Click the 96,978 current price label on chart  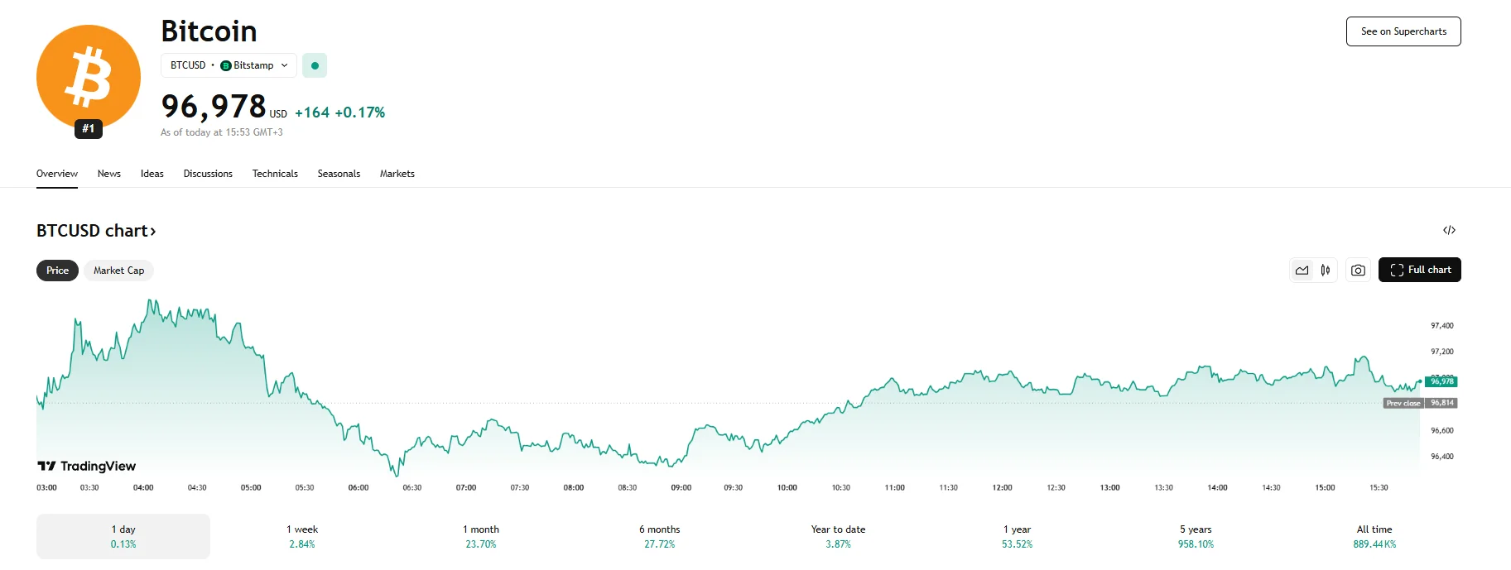tap(1441, 381)
